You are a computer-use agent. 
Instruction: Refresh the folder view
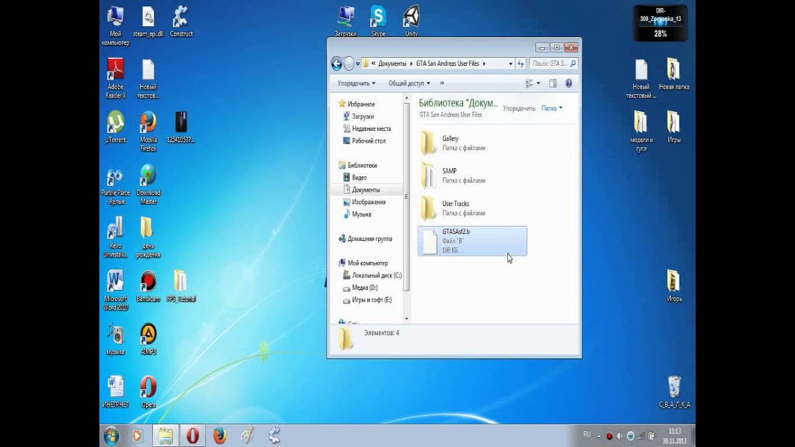(520, 63)
